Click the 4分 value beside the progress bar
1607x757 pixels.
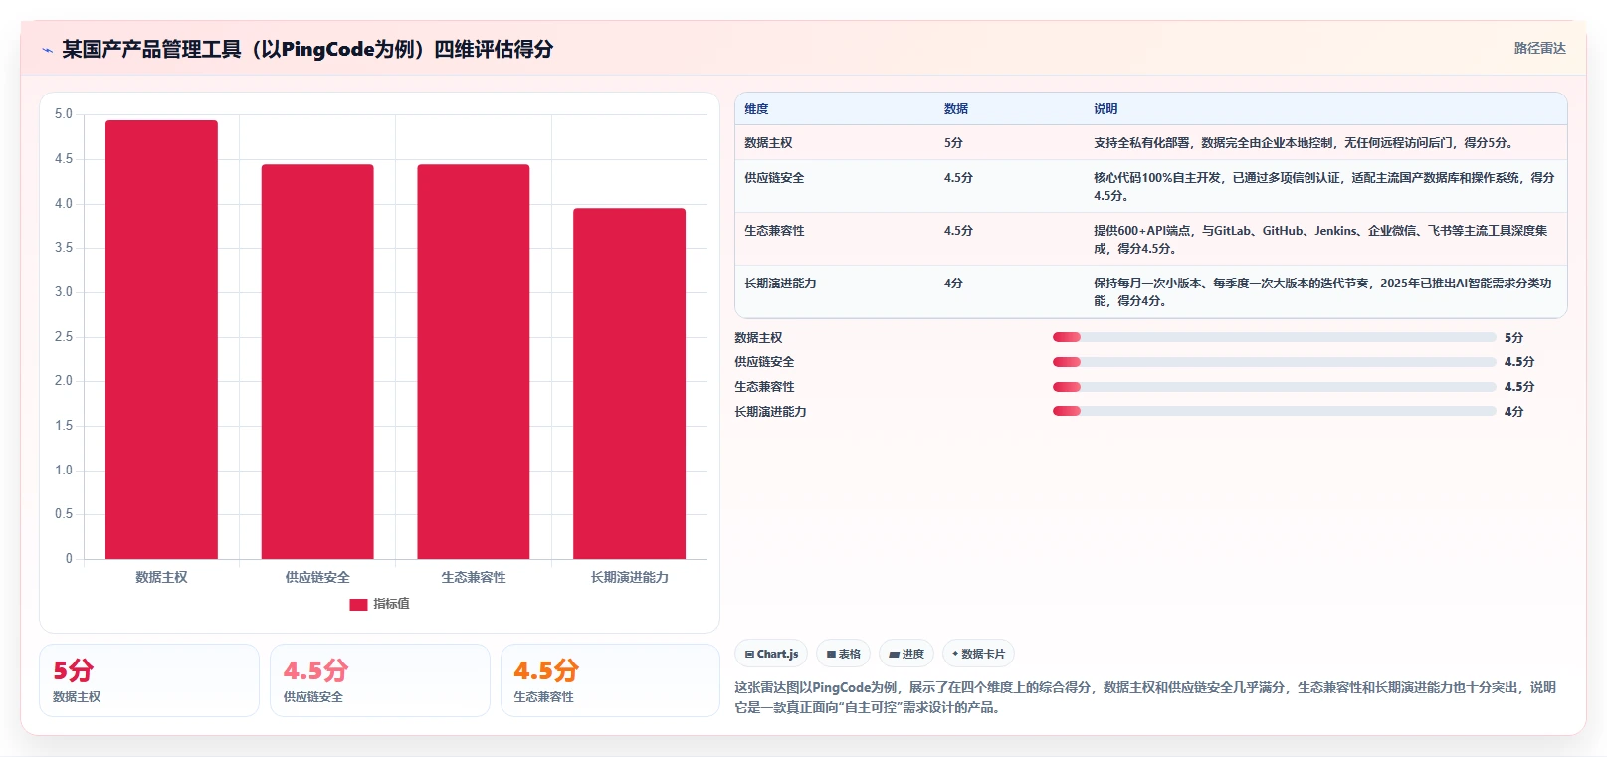(1513, 412)
